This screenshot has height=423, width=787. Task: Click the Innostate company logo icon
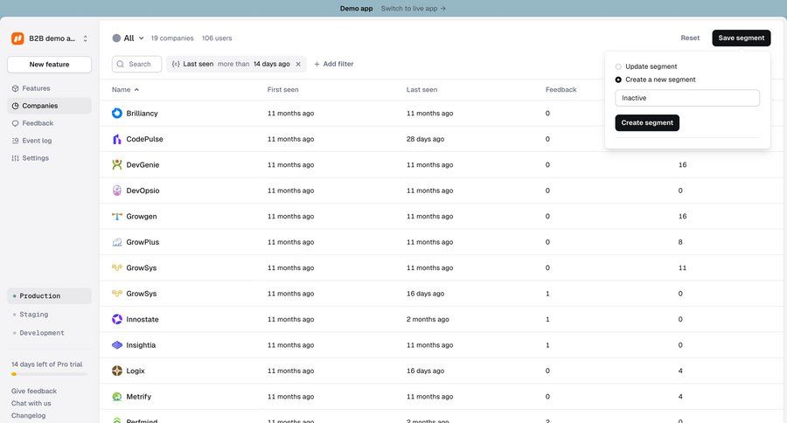(117, 319)
